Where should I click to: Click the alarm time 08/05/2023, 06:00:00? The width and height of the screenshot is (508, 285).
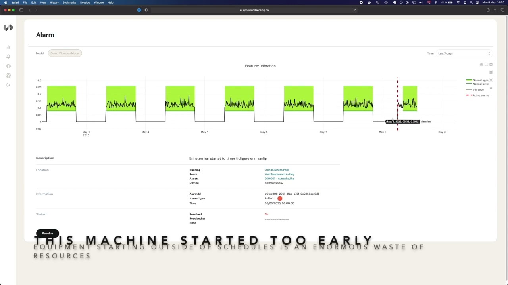coord(279,203)
